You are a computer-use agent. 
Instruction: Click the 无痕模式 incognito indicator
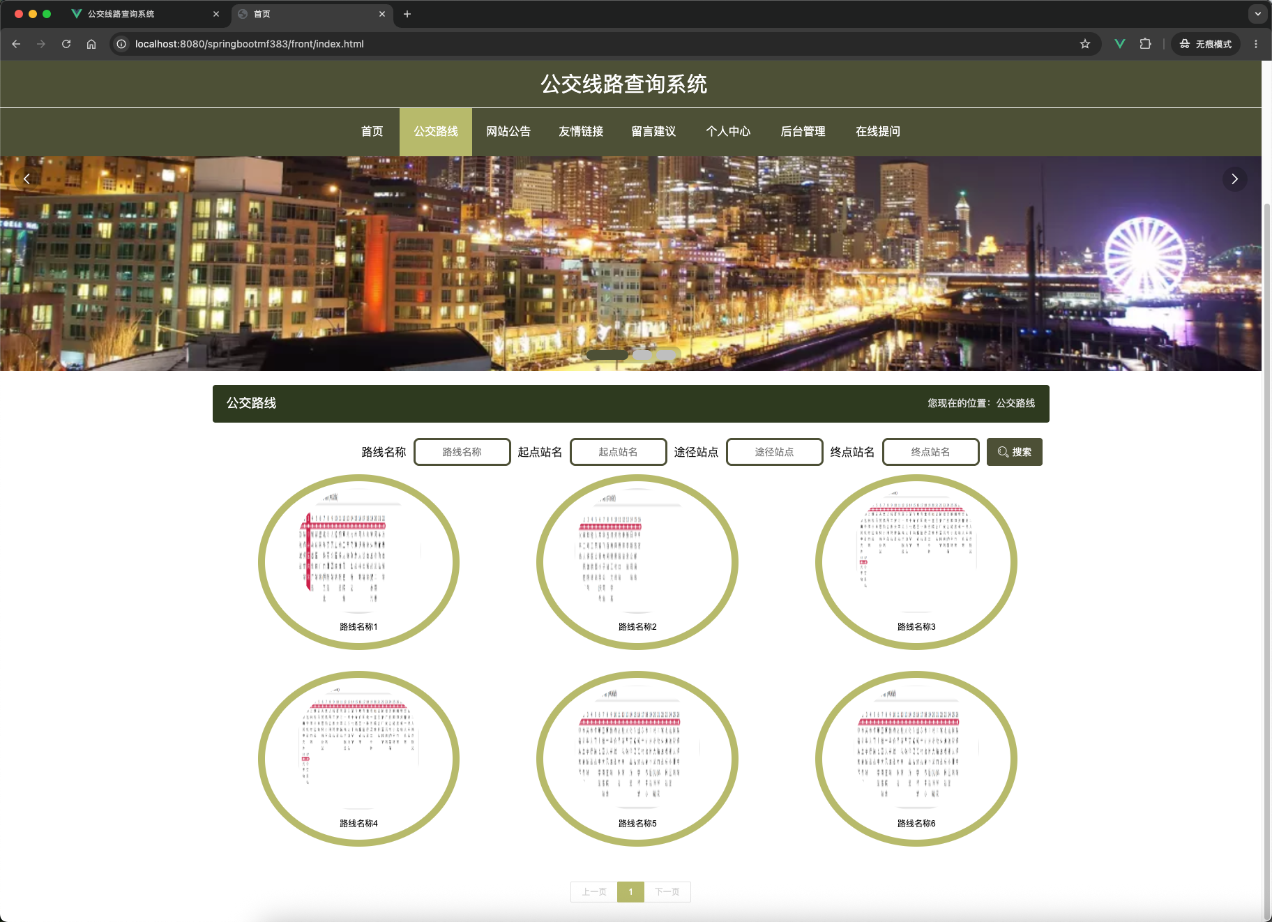pyautogui.click(x=1206, y=44)
